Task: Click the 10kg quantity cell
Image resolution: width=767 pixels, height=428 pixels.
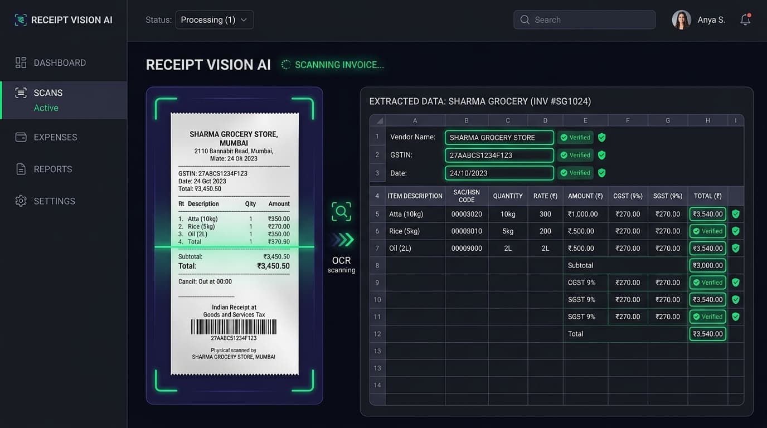Action: [x=508, y=214]
